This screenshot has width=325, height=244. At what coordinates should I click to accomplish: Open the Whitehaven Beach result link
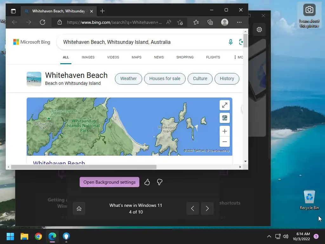59,163
